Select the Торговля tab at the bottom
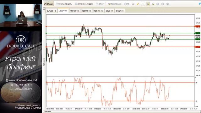This screenshot has width=201, height=113. pyautogui.click(x=47, y=111)
